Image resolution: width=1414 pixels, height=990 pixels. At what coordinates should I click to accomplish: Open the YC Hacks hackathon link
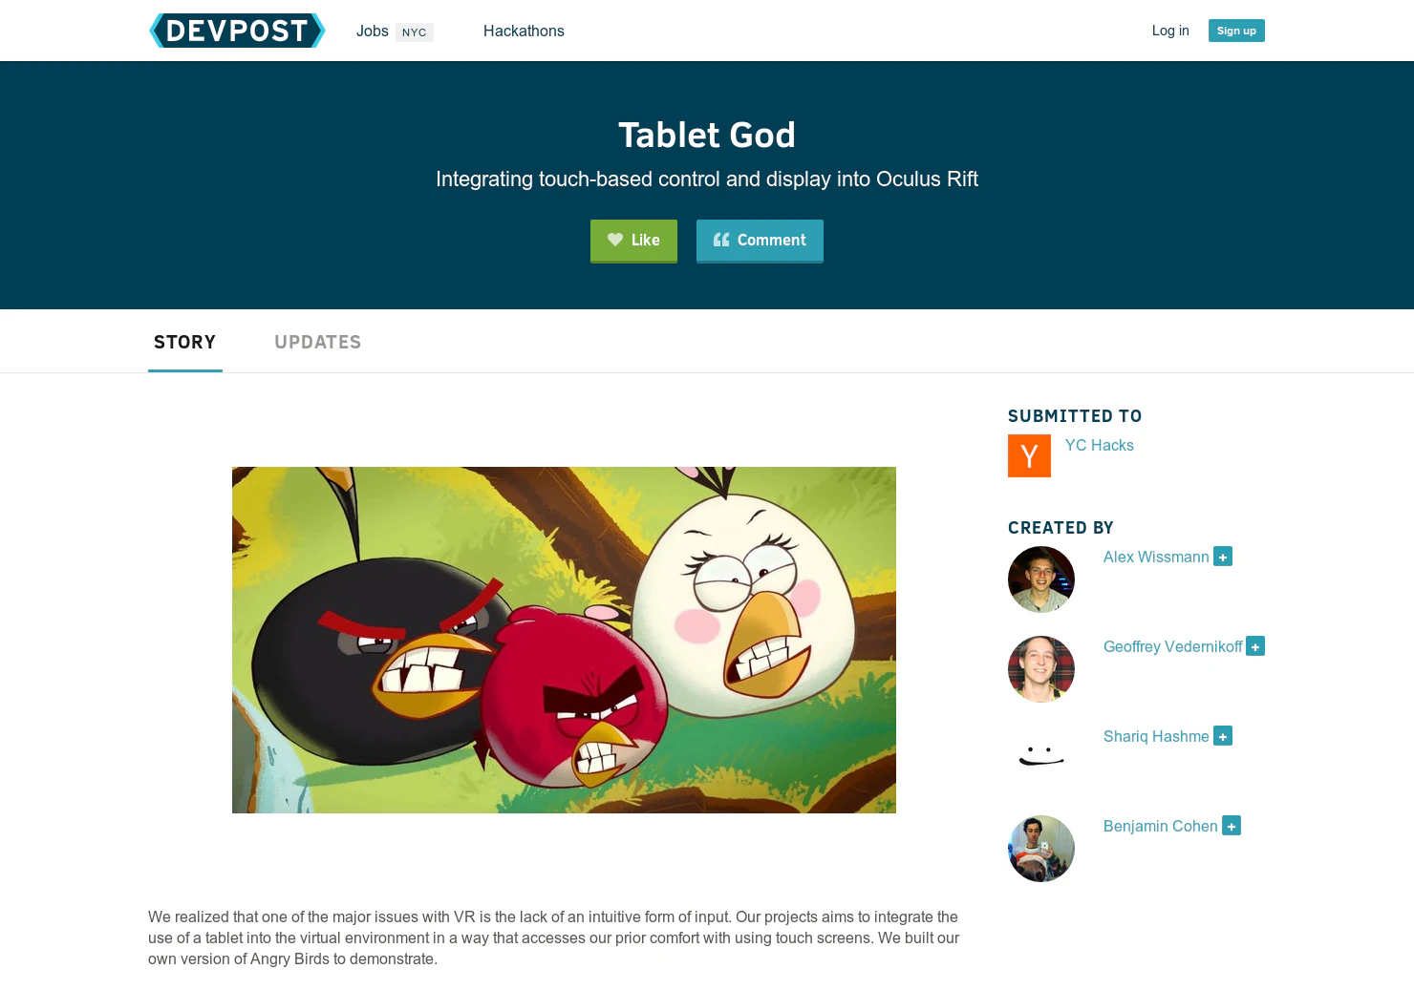1099,445
